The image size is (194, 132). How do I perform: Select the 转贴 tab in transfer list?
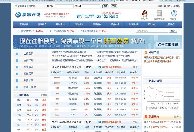[x=89, y=122]
